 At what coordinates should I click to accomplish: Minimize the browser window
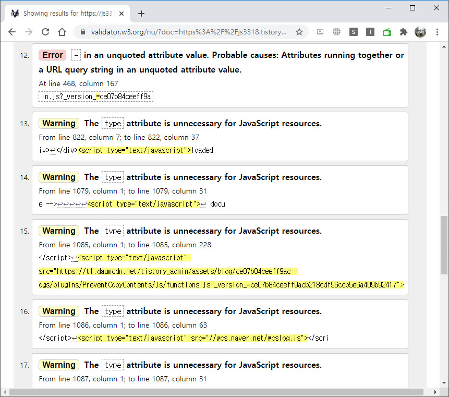coord(389,8)
